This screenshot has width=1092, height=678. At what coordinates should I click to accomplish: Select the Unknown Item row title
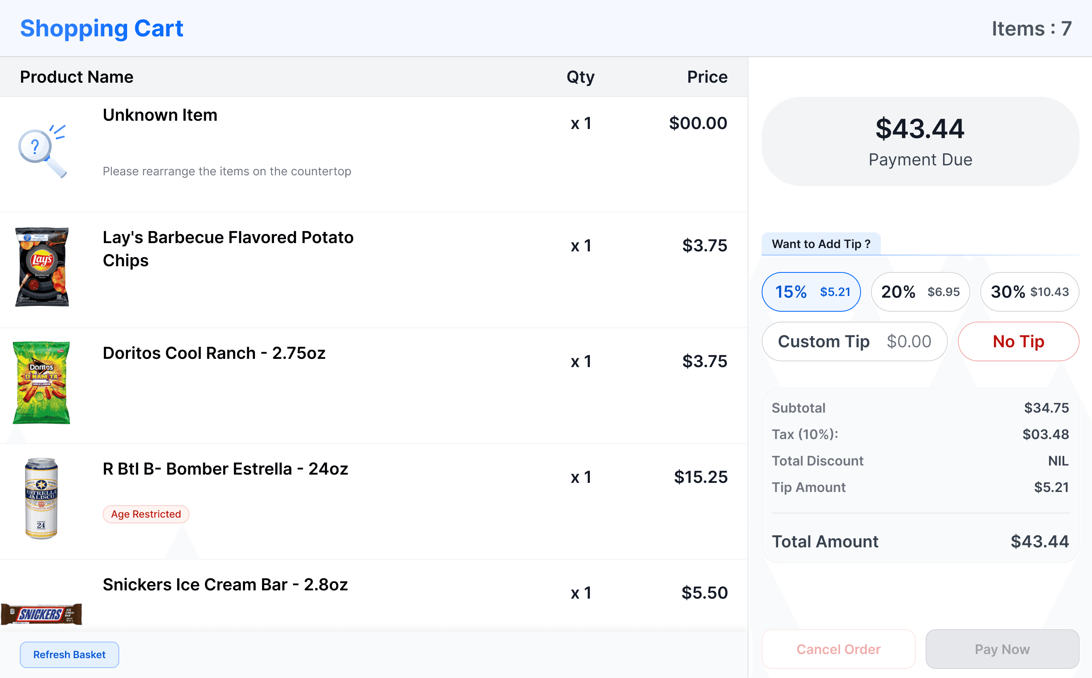click(x=160, y=115)
